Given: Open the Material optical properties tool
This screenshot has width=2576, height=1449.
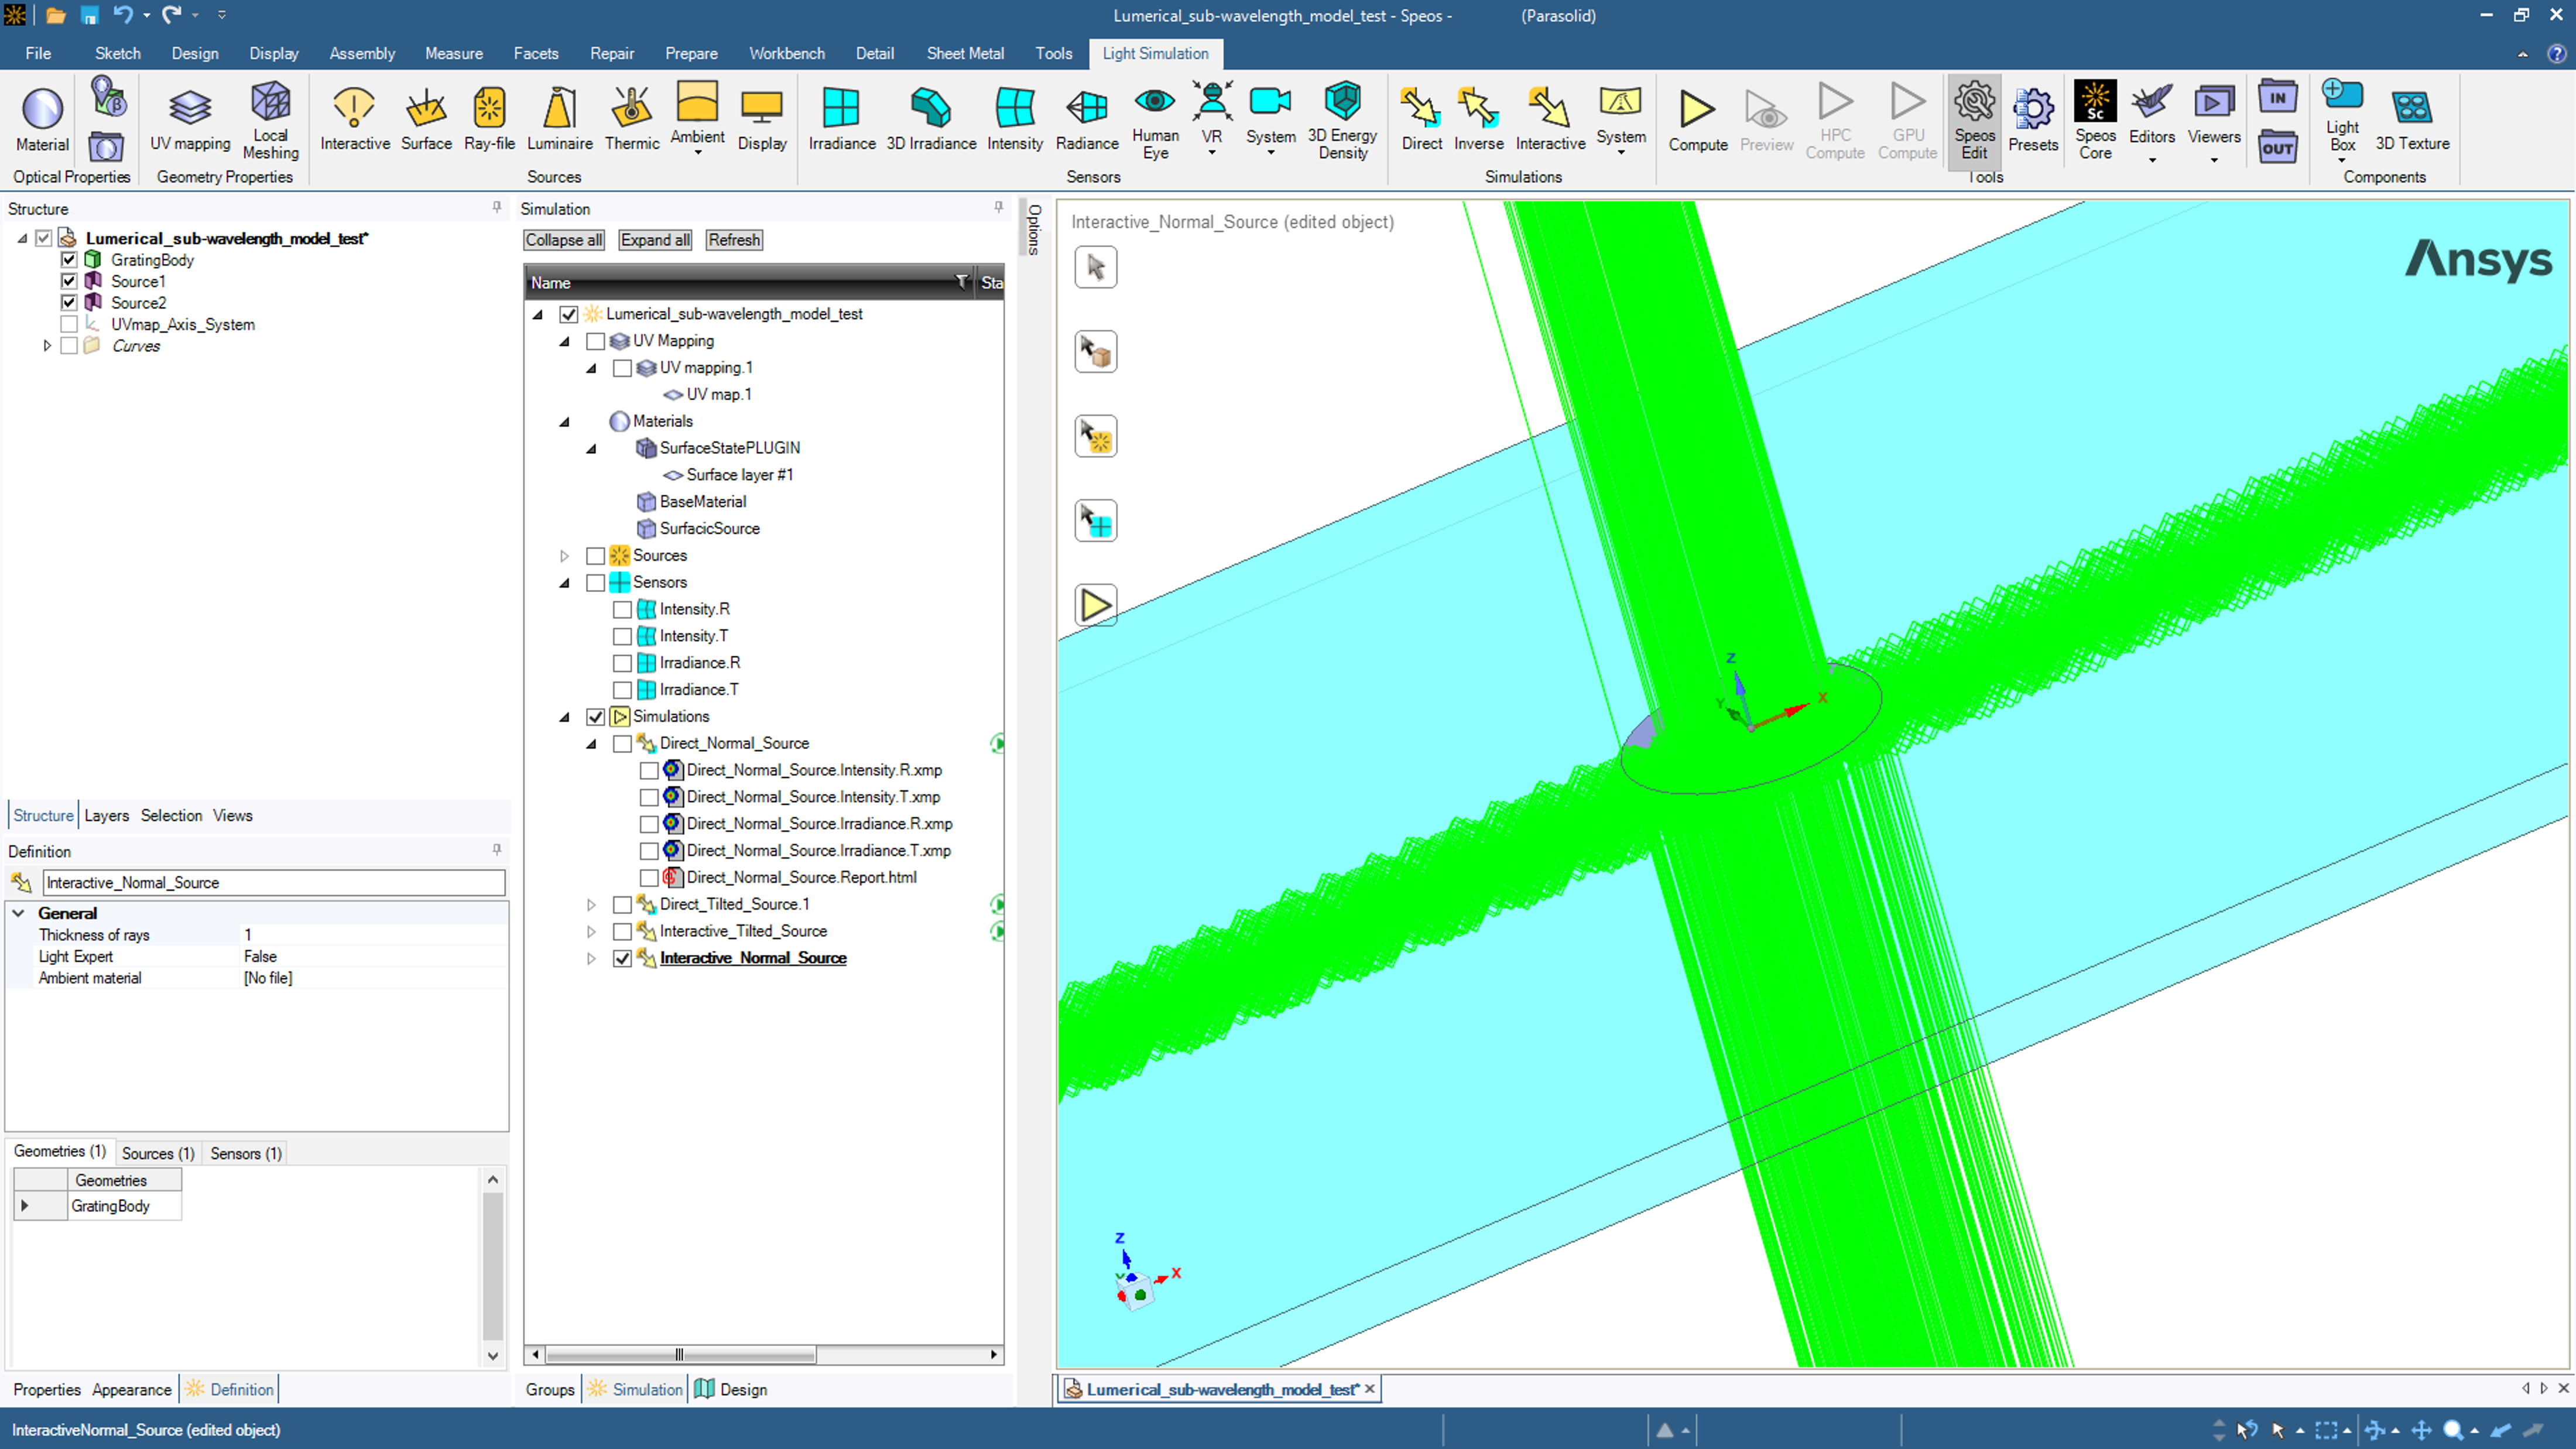Looking at the screenshot, I should [42, 119].
